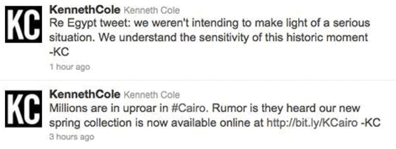Open the '1 hour ago' timestamp
Viewport: 396px width, 149px height.
(70, 67)
